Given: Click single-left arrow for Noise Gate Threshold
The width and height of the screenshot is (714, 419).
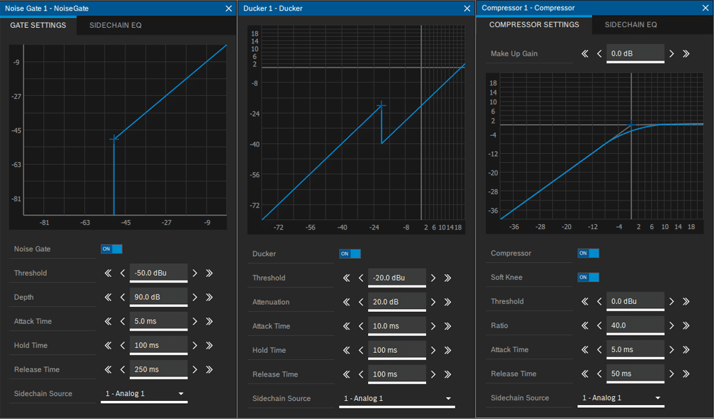Looking at the screenshot, I should click(x=123, y=273).
